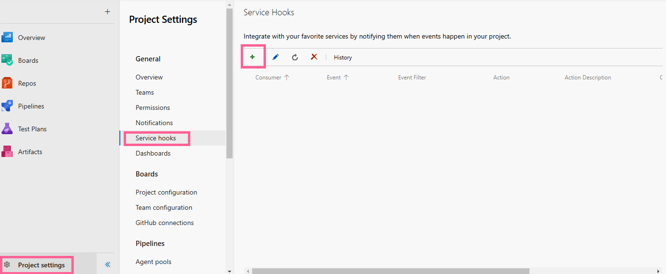This screenshot has height=274, width=666.
Task: Sort by the Event column arrow
Action: (346, 78)
